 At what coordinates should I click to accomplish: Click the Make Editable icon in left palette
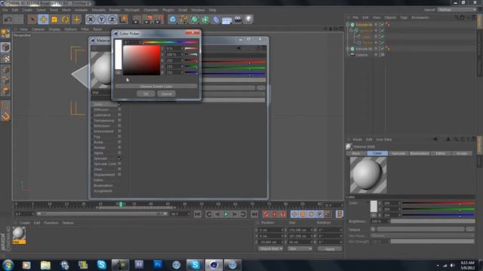point(5,33)
